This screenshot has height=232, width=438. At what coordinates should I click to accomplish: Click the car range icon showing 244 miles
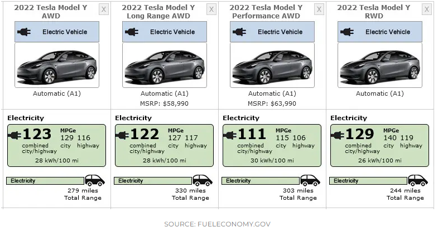point(416,180)
